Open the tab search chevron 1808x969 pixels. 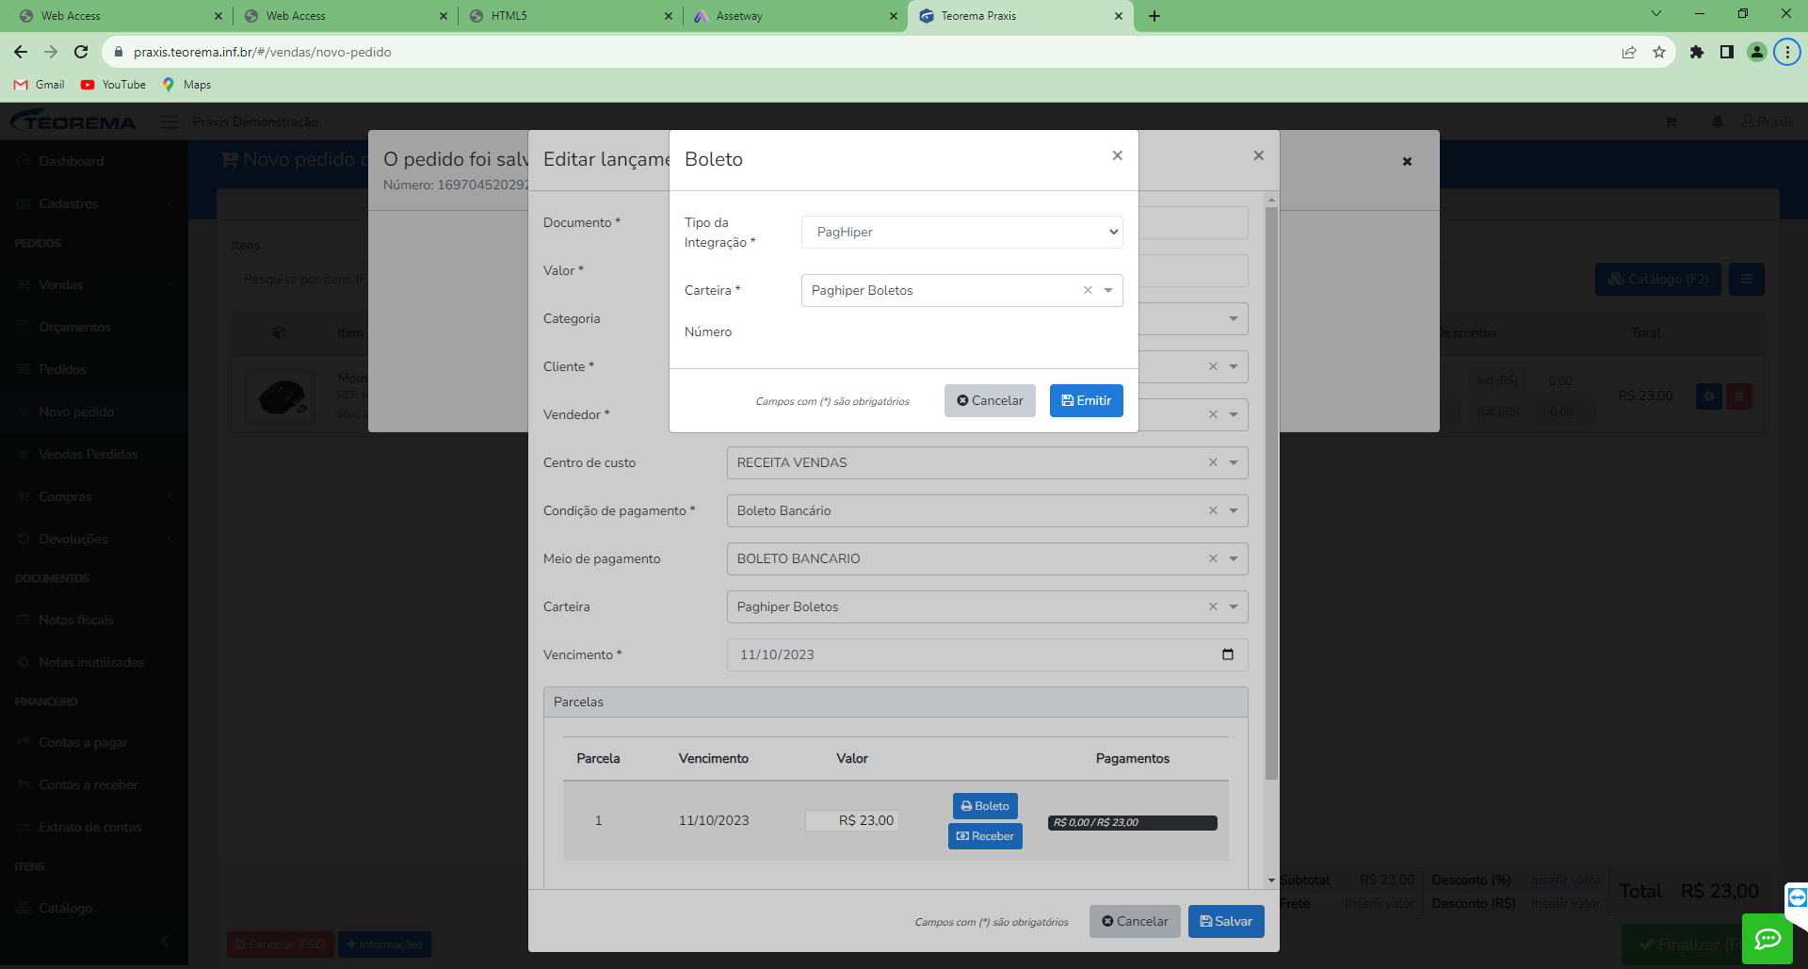pos(1656,14)
